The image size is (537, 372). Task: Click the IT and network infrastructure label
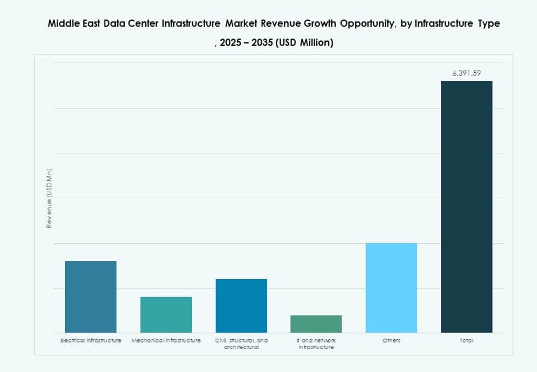click(x=315, y=342)
